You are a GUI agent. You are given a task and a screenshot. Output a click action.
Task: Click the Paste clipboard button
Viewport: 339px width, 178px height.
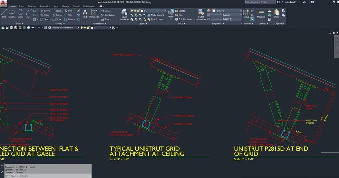[x=277, y=14]
